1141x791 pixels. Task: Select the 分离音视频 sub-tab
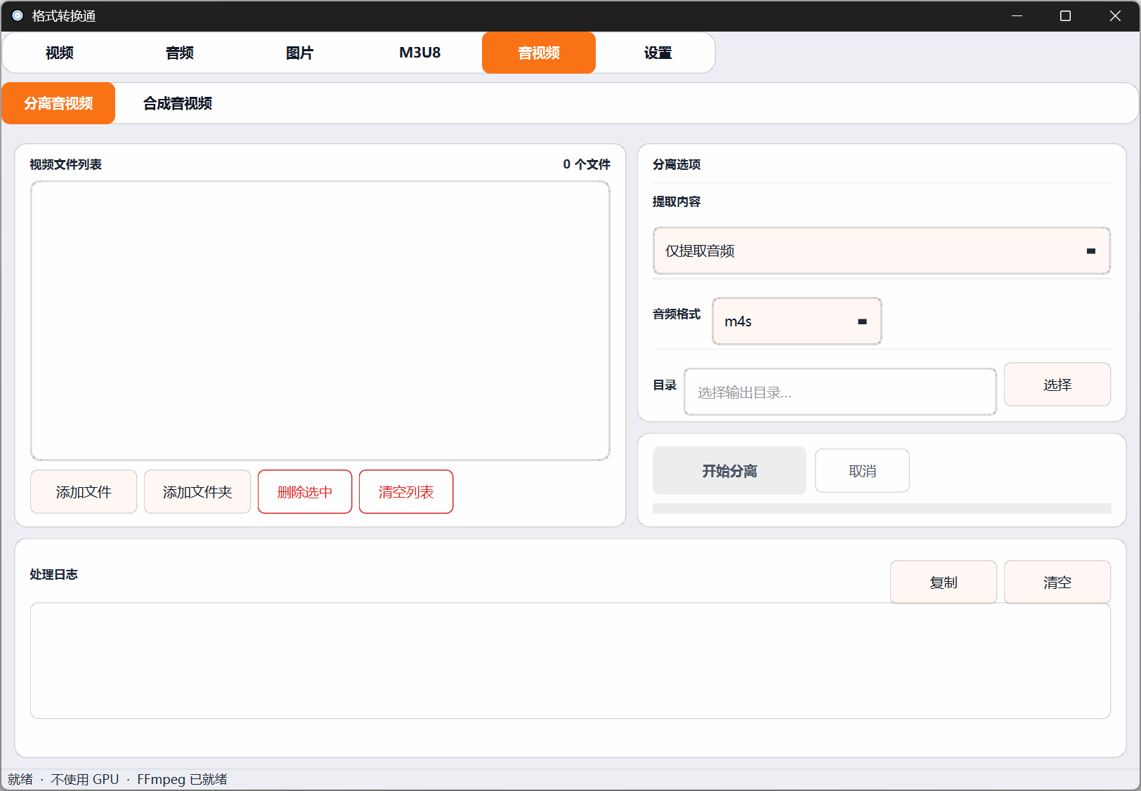coord(58,103)
